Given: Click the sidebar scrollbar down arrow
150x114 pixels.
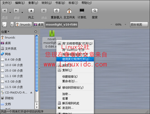Looking at the screenshot, I should pos(37,107).
